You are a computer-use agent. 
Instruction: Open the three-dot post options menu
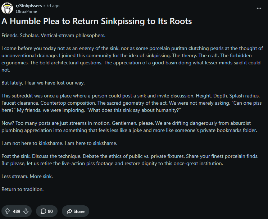click(259, 8)
